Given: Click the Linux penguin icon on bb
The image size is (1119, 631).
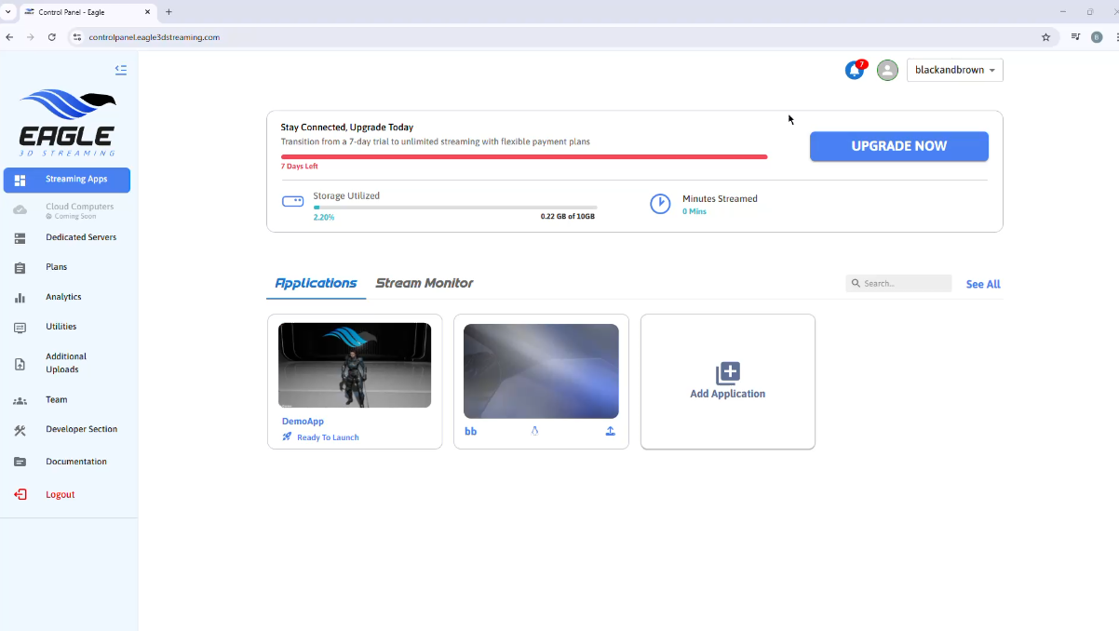Looking at the screenshot, I should pyautogui.click(x=534, y=431).
